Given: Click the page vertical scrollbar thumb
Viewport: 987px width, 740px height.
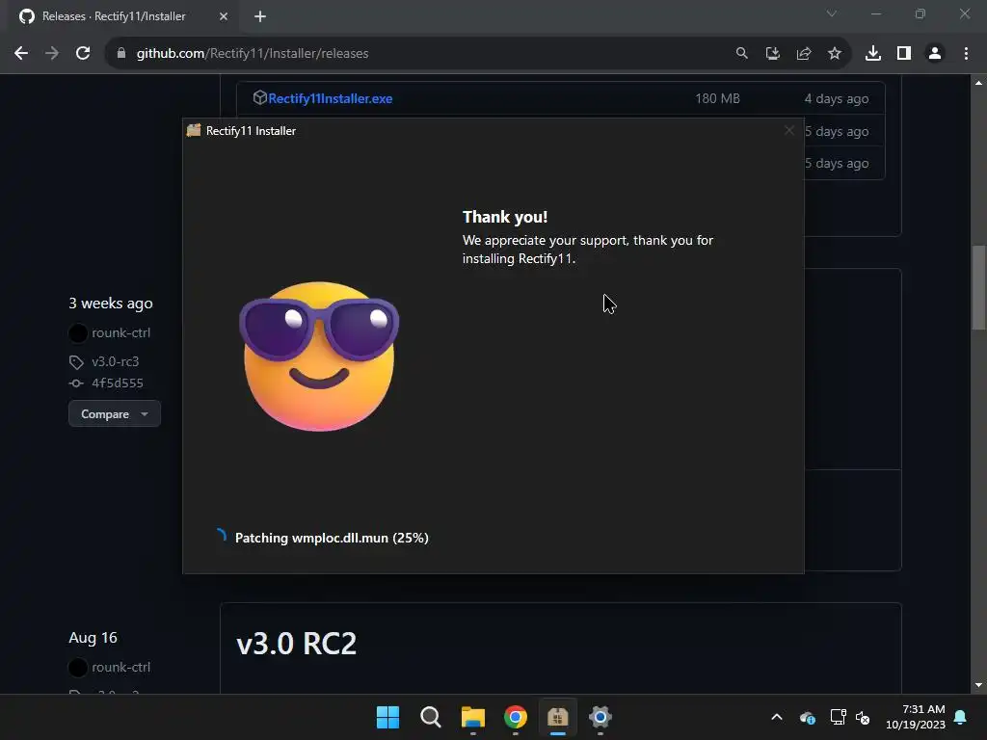Looking at the screenshot, I should click(978, 287).
